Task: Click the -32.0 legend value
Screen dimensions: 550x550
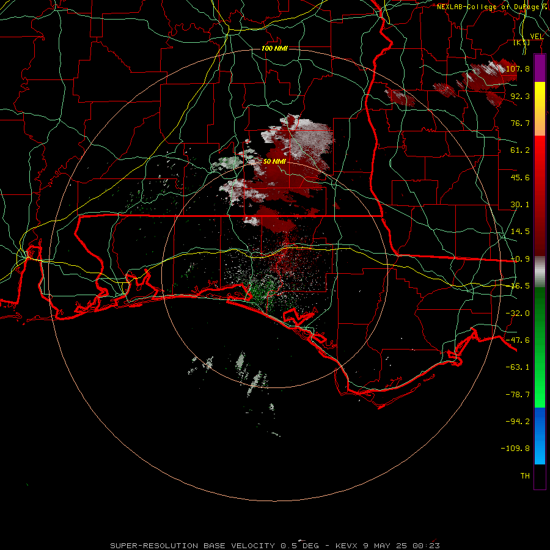Action: click(518, 313)
